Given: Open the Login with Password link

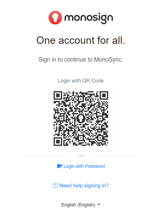Looking at the screenshot, I should 84,166.
